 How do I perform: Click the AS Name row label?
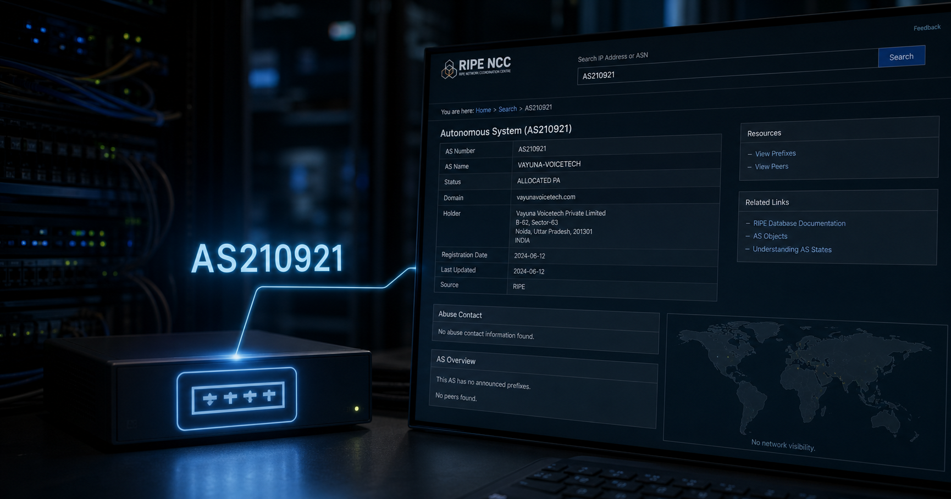coord(457,166)
